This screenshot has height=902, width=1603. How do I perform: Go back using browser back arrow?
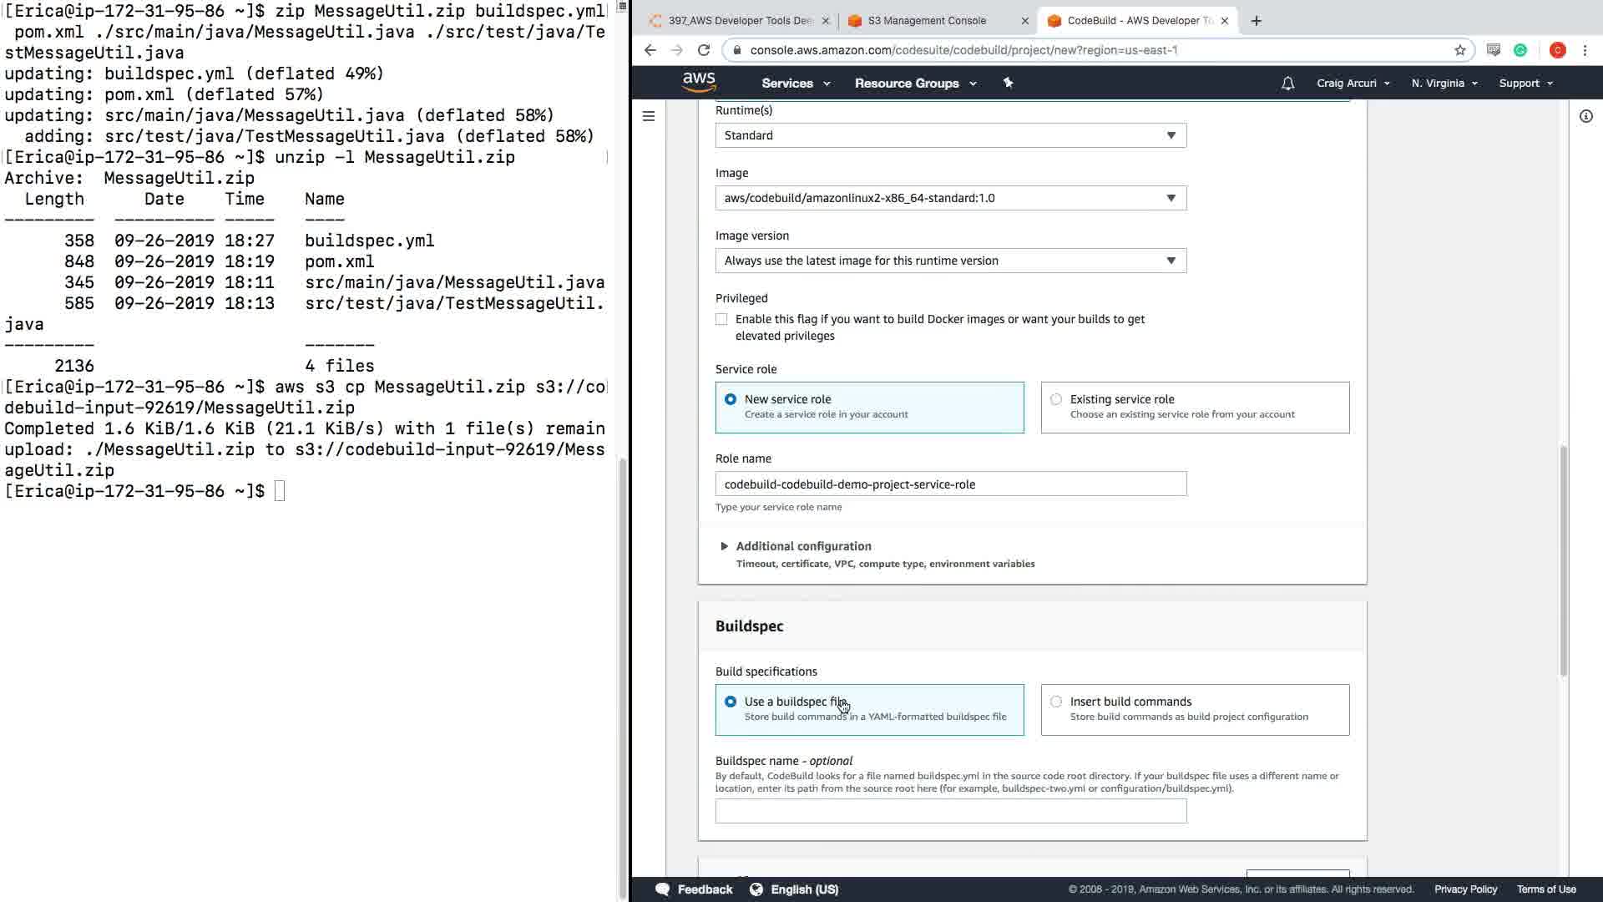coord(650,50)
